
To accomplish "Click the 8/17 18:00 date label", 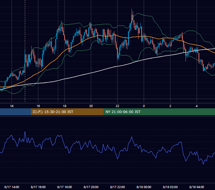I will (64, 187).
